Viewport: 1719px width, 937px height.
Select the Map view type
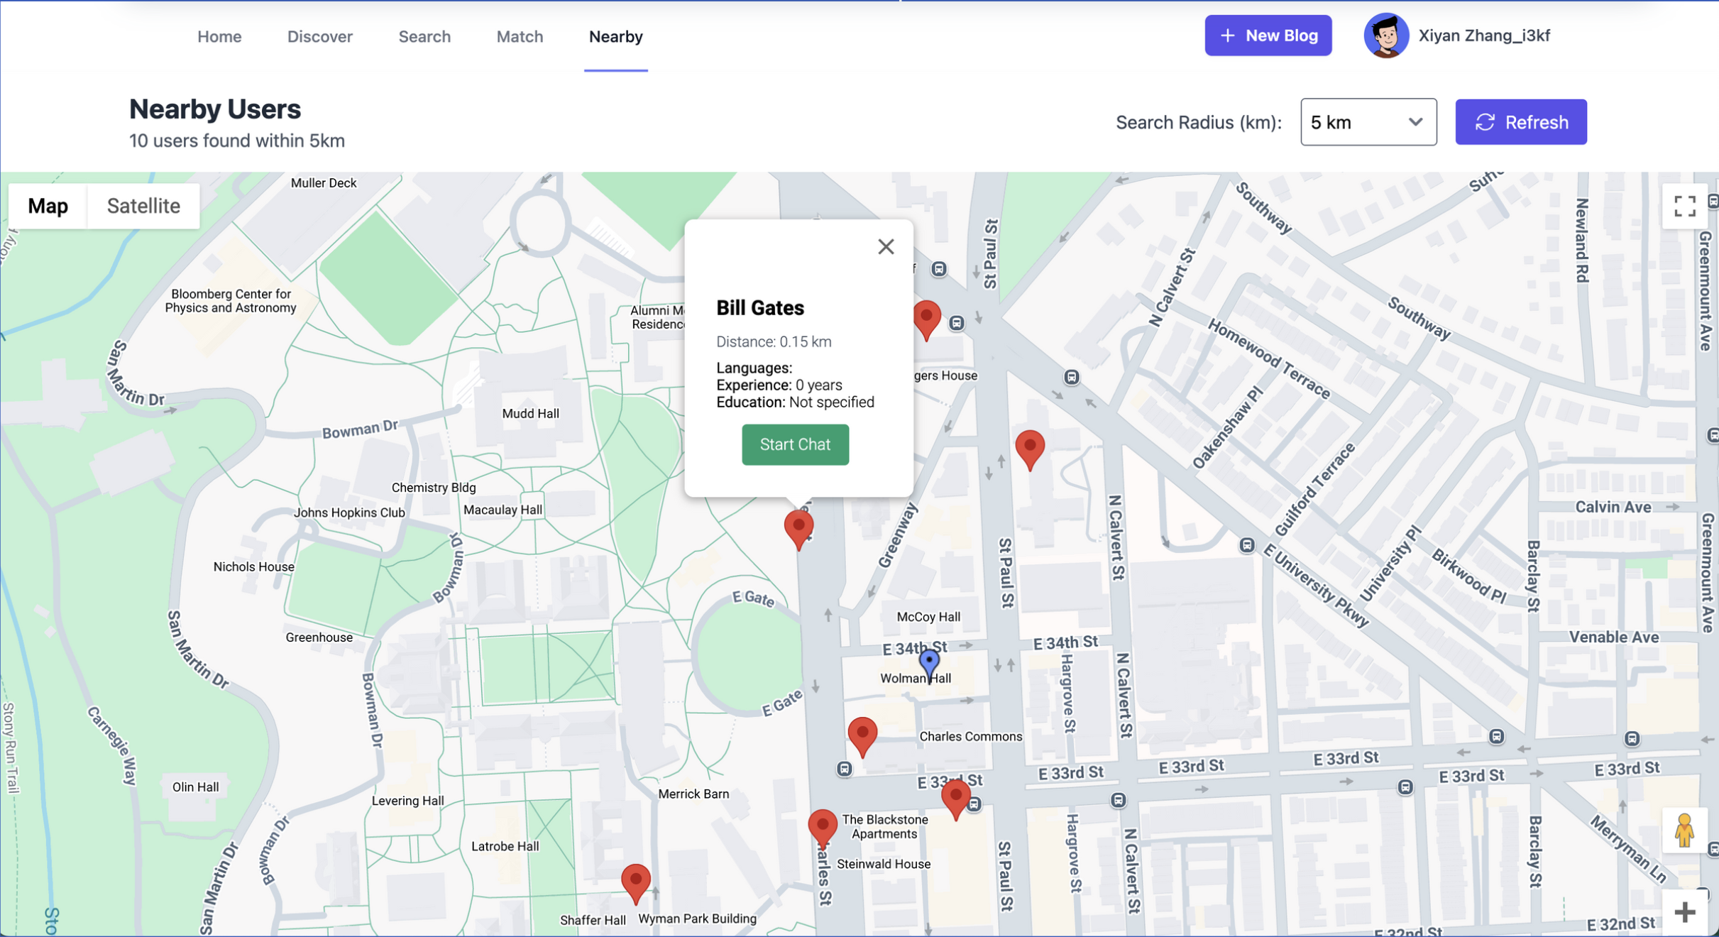pyautogui.click(x=48, y=206)
